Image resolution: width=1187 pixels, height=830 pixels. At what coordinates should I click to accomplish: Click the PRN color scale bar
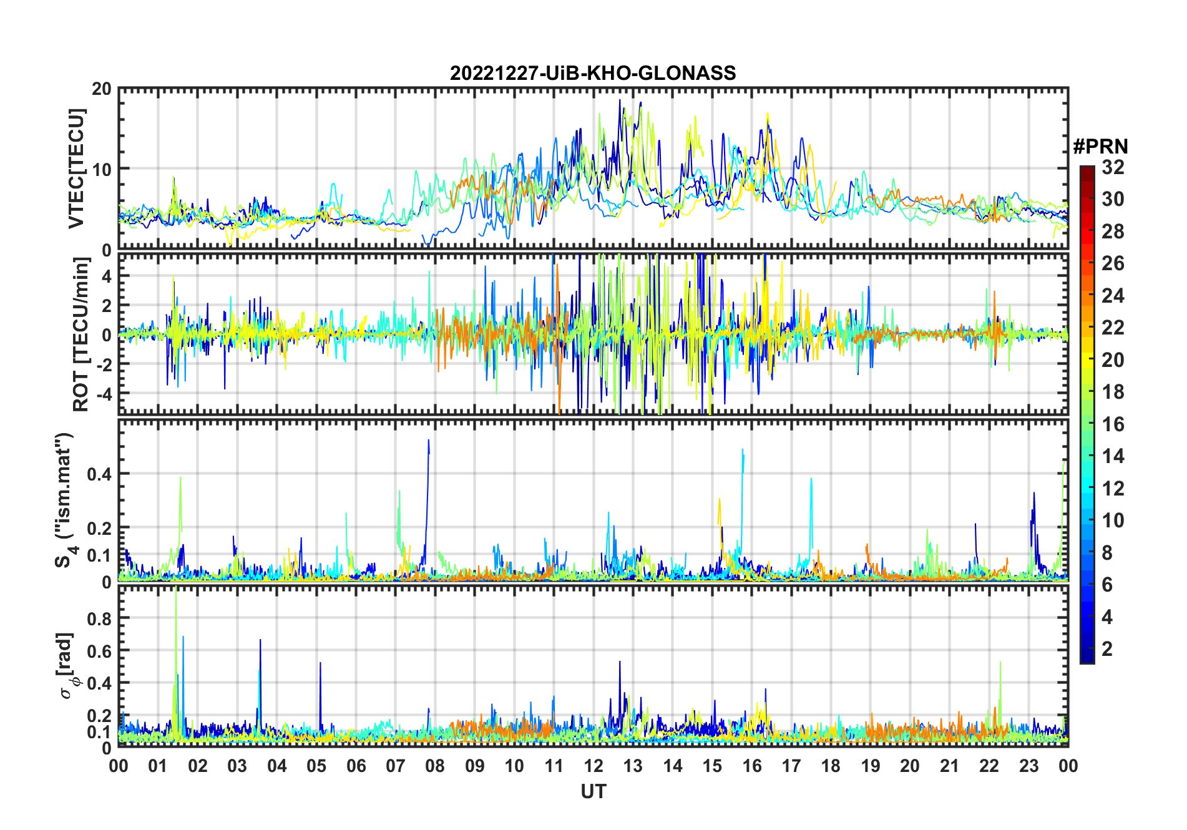pos(1087,414)
